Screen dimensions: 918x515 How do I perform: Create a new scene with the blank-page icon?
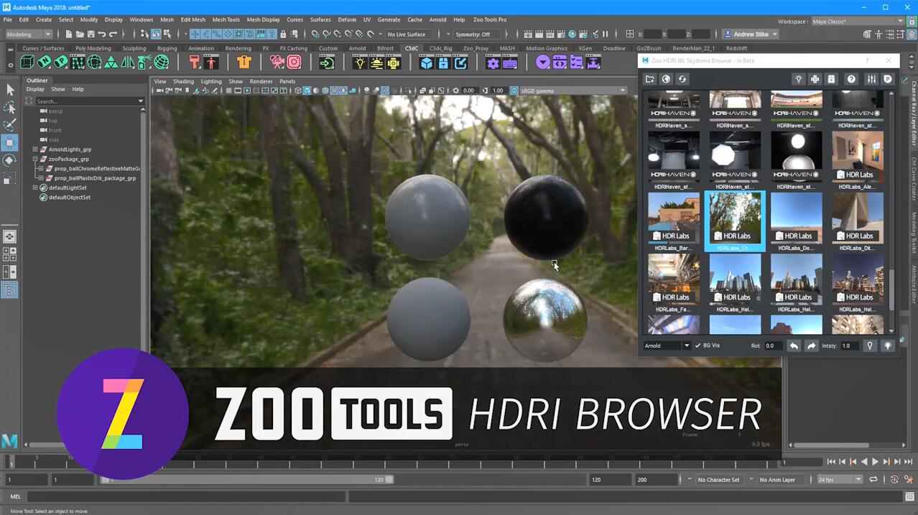pyautogui.click(x=68, y=34)
